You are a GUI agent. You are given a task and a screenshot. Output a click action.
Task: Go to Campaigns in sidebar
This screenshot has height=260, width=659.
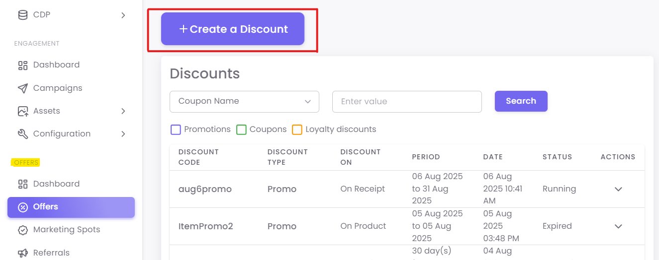(58, 88)
